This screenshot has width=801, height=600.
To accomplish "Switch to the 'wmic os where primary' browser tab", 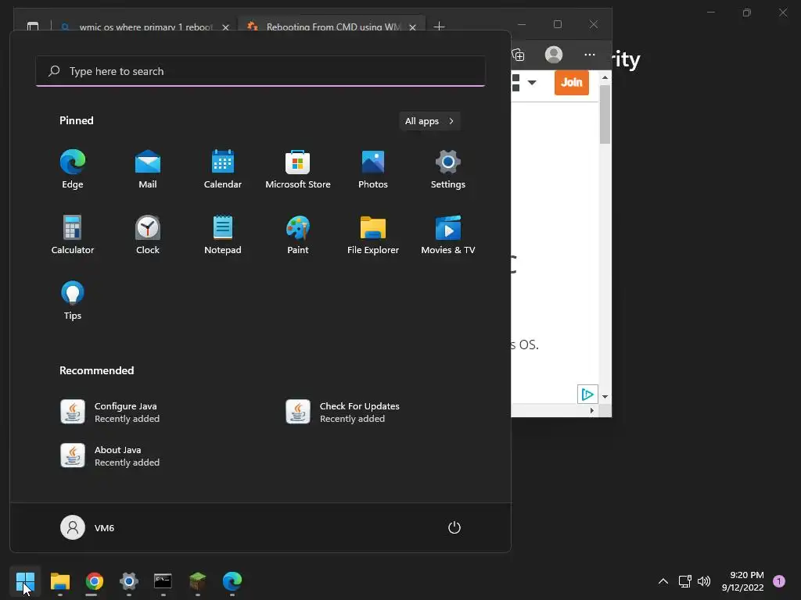I will click(145, 27).
